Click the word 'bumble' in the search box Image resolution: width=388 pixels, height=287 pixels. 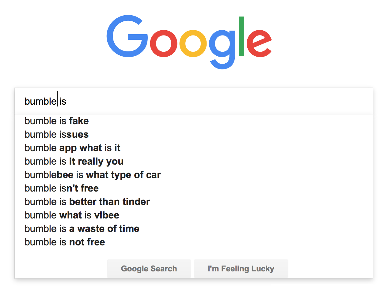point(40,101)
